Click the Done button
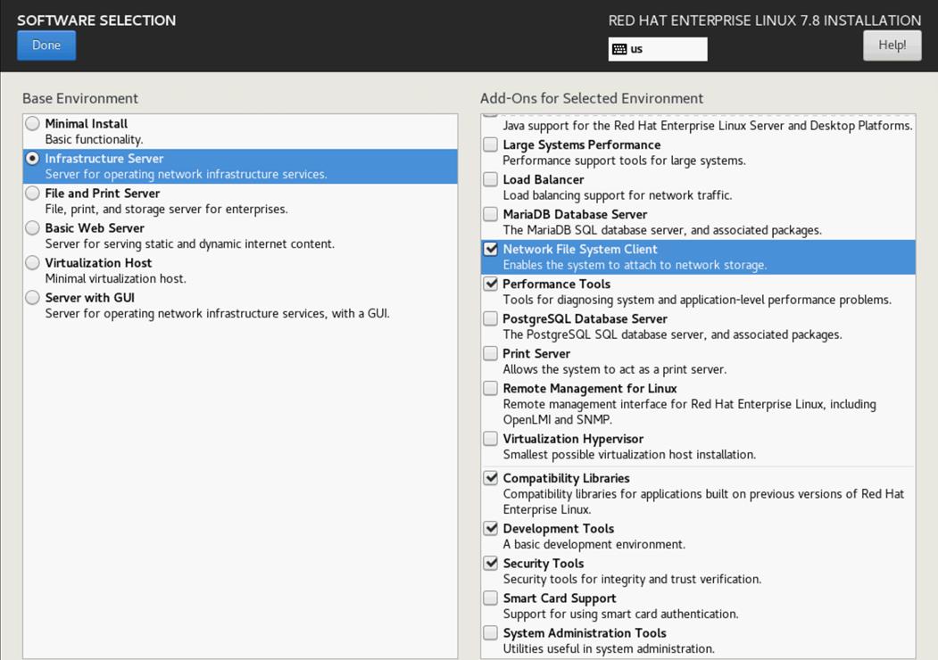Viewport: 938px width, 660px height. coord(46,45)
